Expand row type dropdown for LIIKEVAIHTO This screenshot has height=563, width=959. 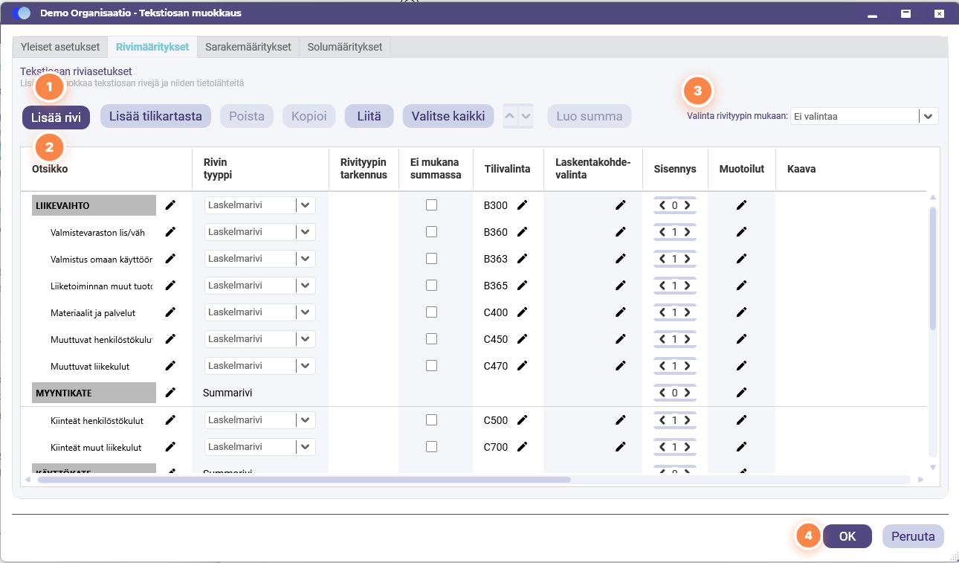tap(306, 205)
